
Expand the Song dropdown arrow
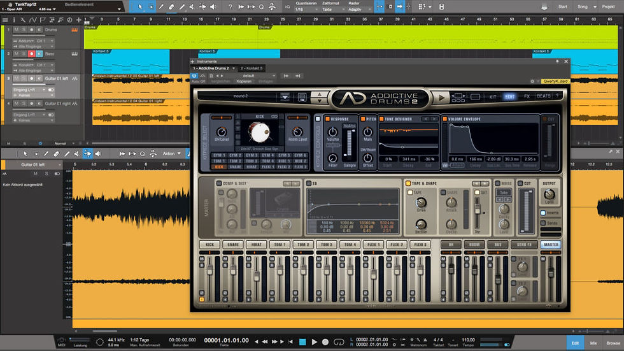point(595,7)
